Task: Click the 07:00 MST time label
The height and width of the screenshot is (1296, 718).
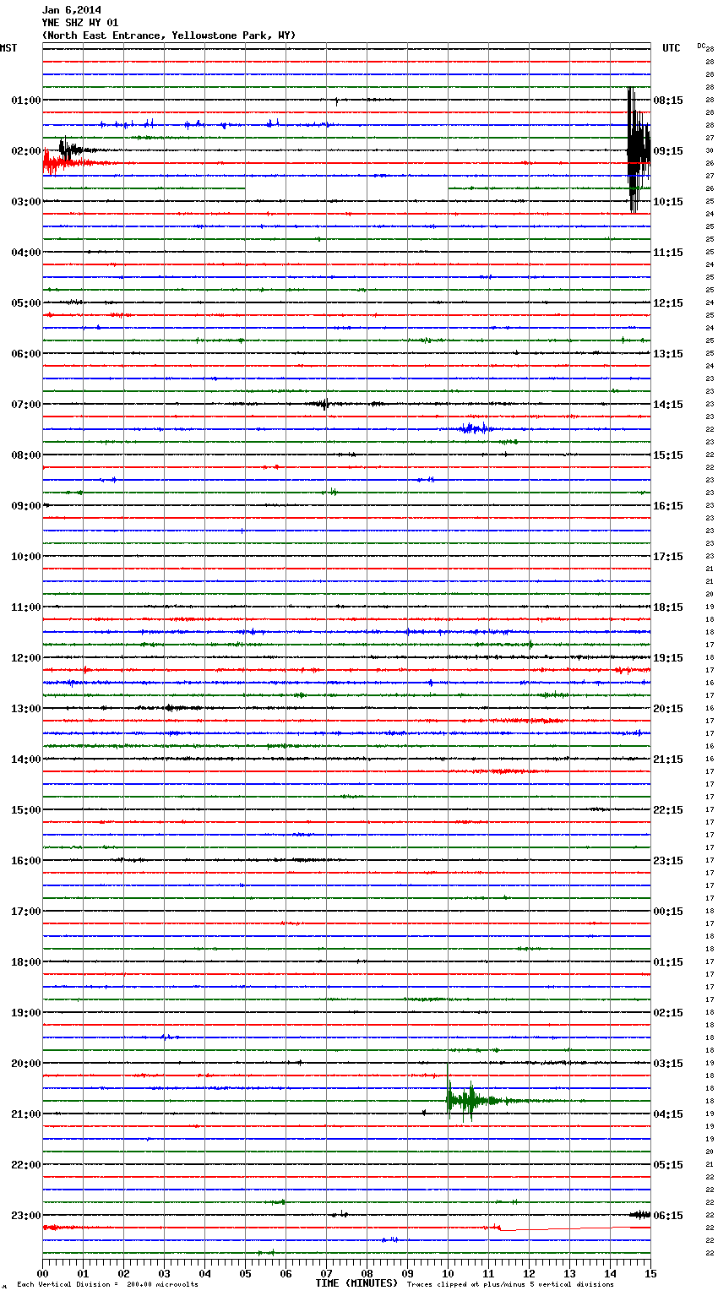Action: tap(25, 405)
